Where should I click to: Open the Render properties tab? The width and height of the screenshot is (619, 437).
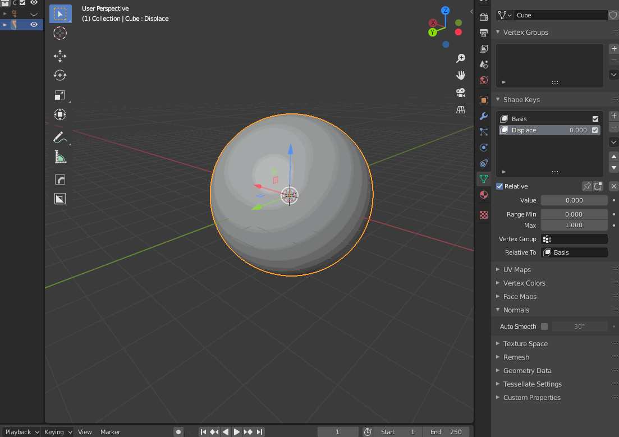(x=484, y=17)
